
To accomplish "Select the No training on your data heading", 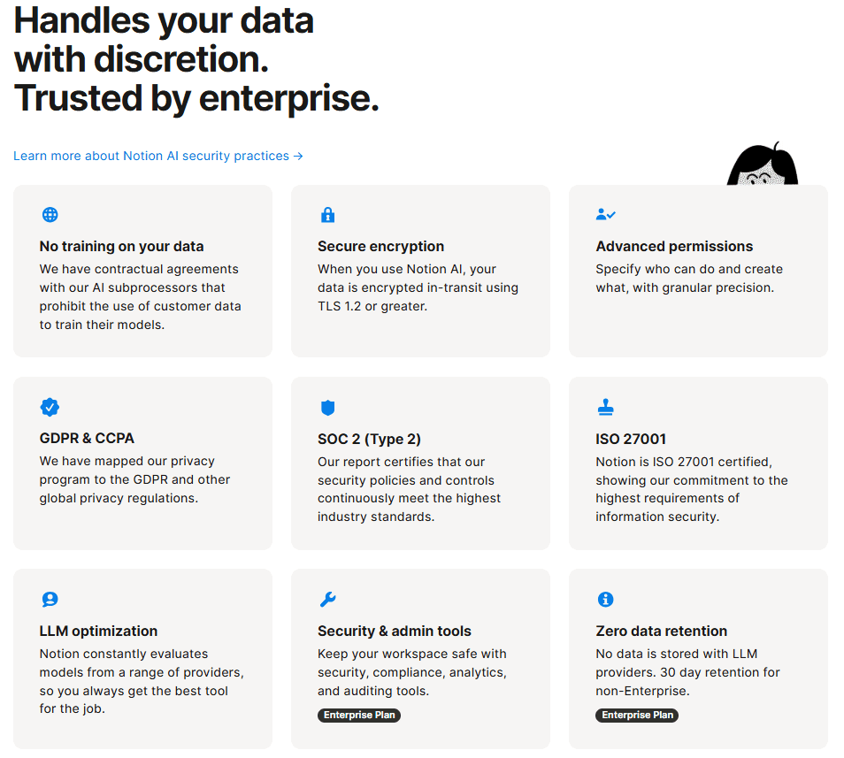I will (121, 246).
